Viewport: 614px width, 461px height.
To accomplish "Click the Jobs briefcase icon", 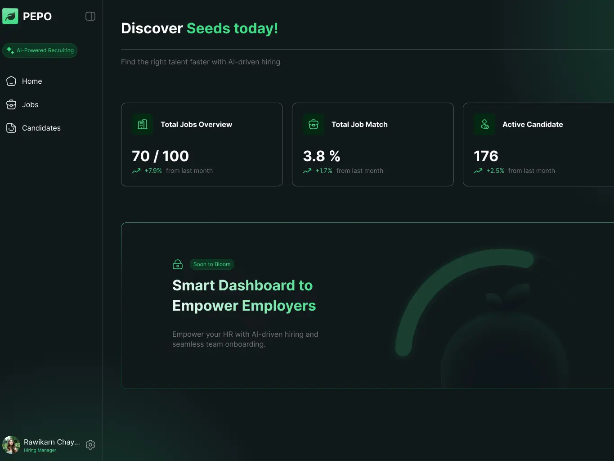I will (x=11, y=104).
